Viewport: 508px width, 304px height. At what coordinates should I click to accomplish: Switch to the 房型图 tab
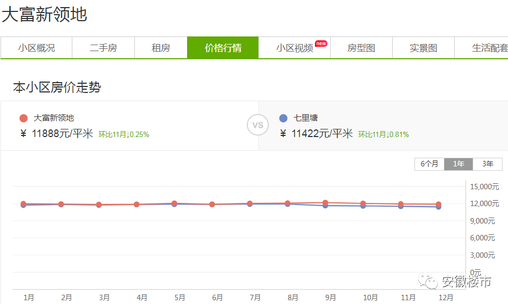[361, 48]
